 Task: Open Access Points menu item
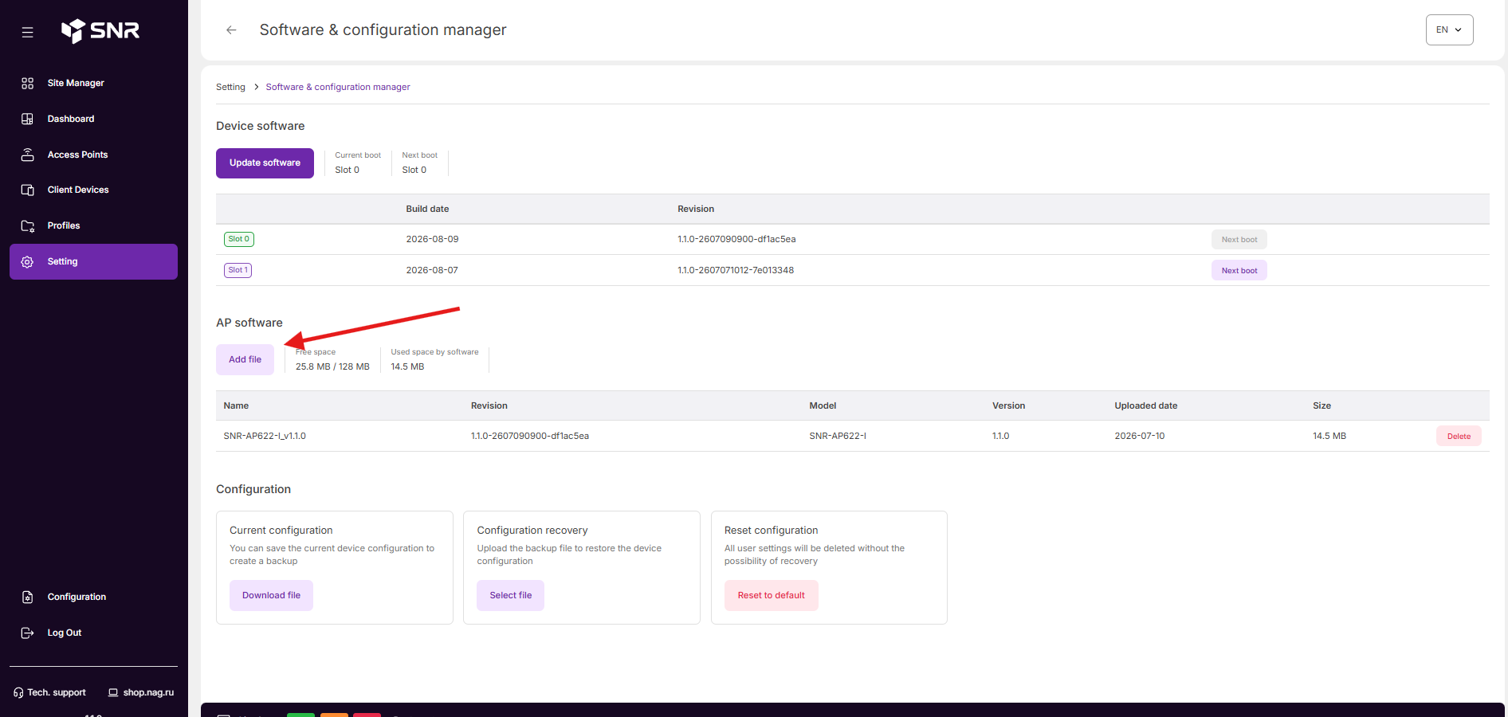coord(93,155)
